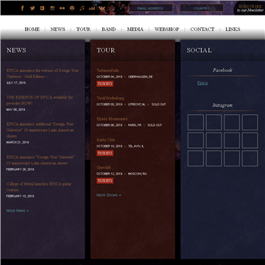
Task: Open the Epica Facebook link
Action: click(202, 83)
